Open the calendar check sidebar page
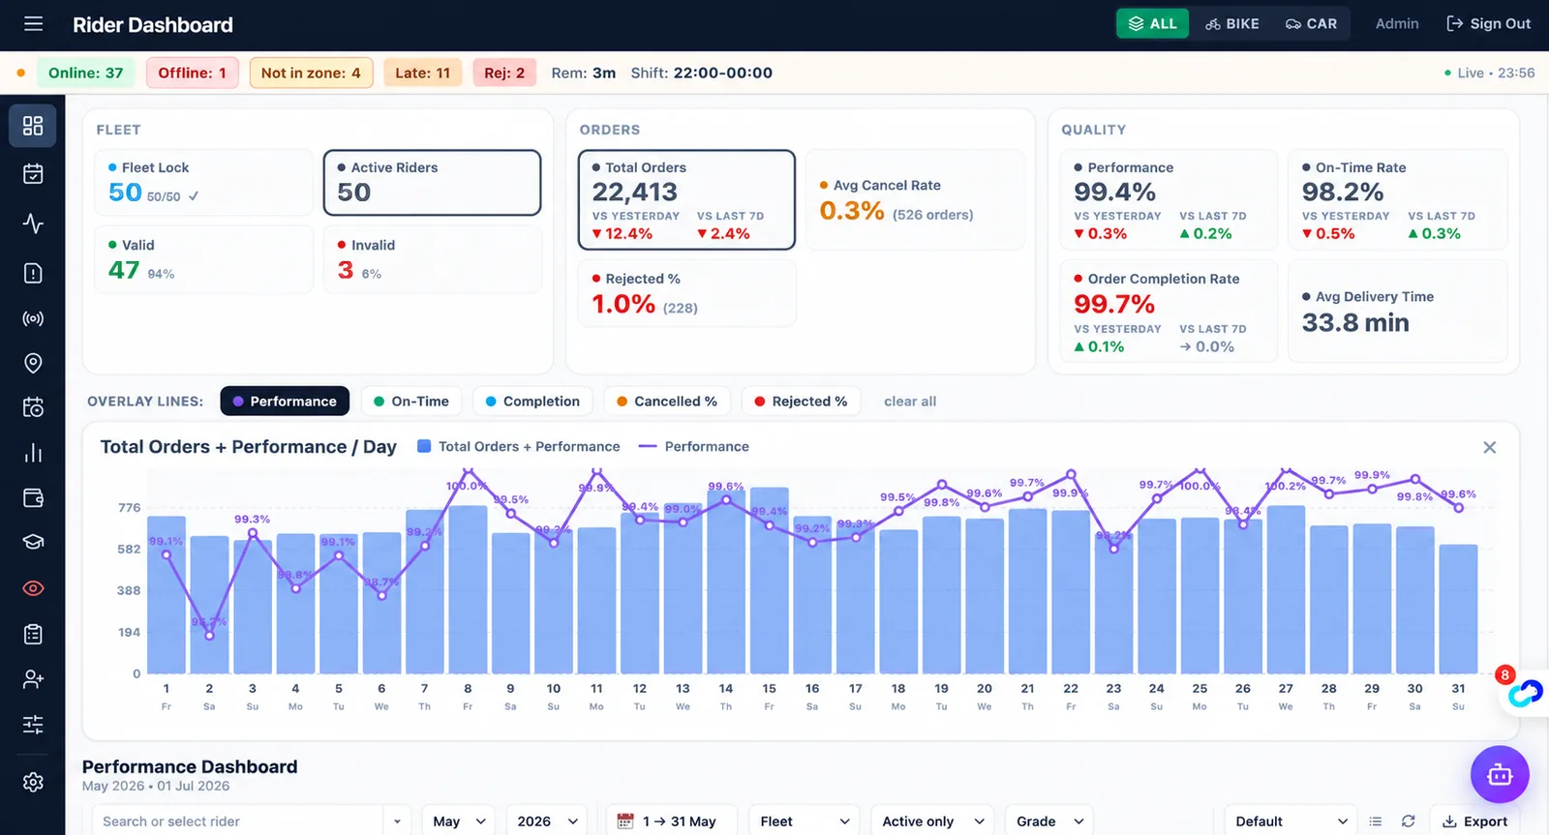The image size is (1549, 835). (x=33, y=174)
